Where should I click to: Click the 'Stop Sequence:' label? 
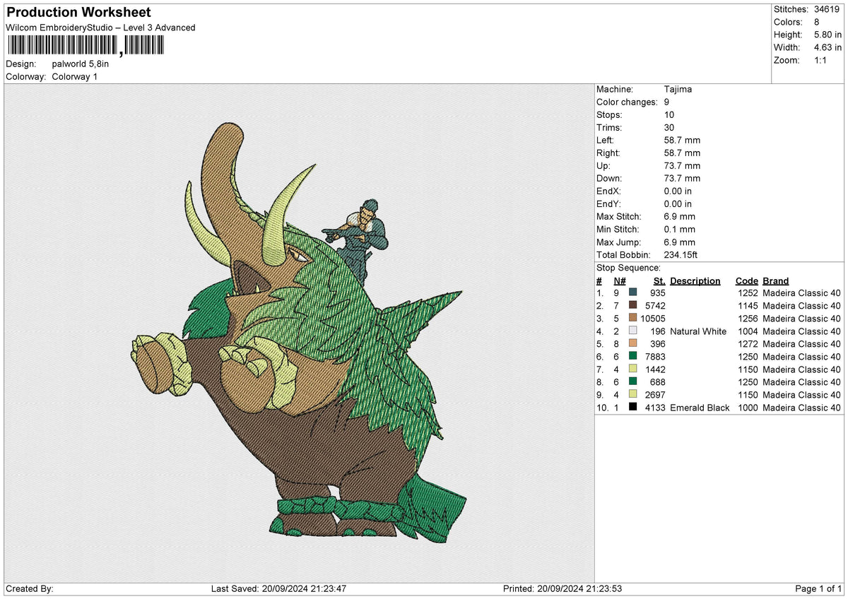[x=629, y=268]
